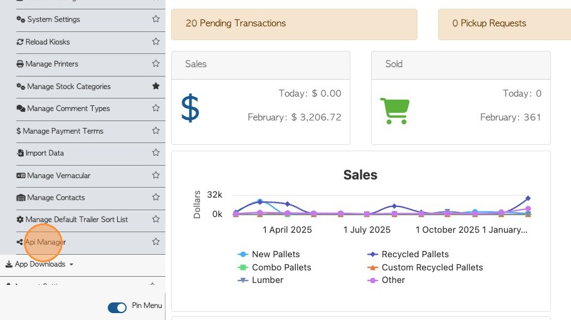The width and height of the screenshot is (571, 320).
Task: Click the import icon beside Import Data
Action: pos(21,153)
